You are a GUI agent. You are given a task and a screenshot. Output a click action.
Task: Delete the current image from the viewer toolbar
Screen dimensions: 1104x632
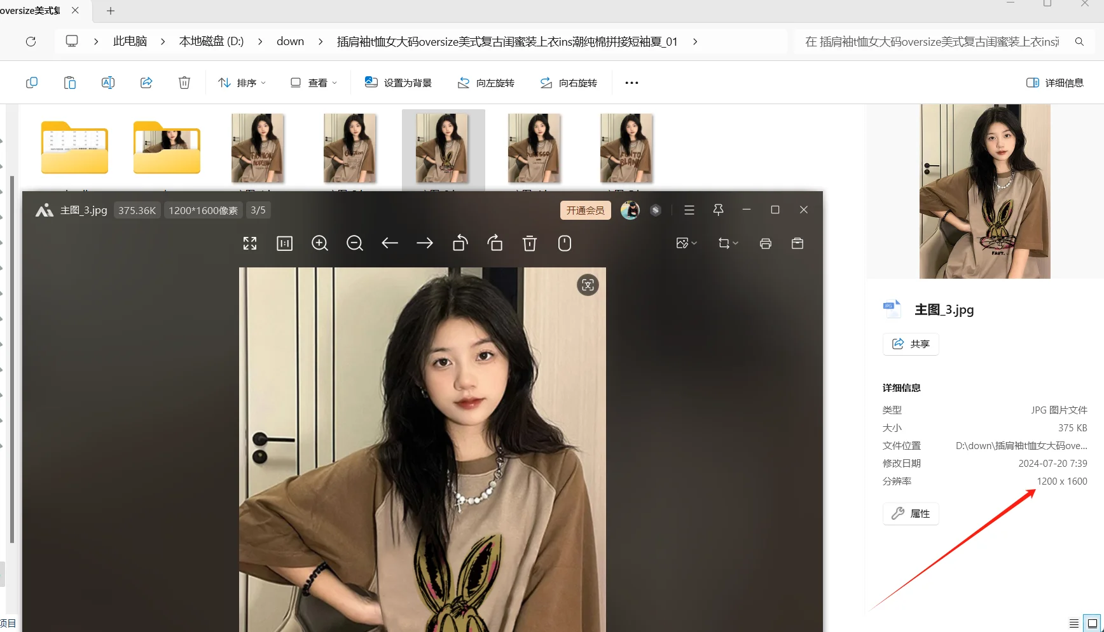(x=530, y=243)
